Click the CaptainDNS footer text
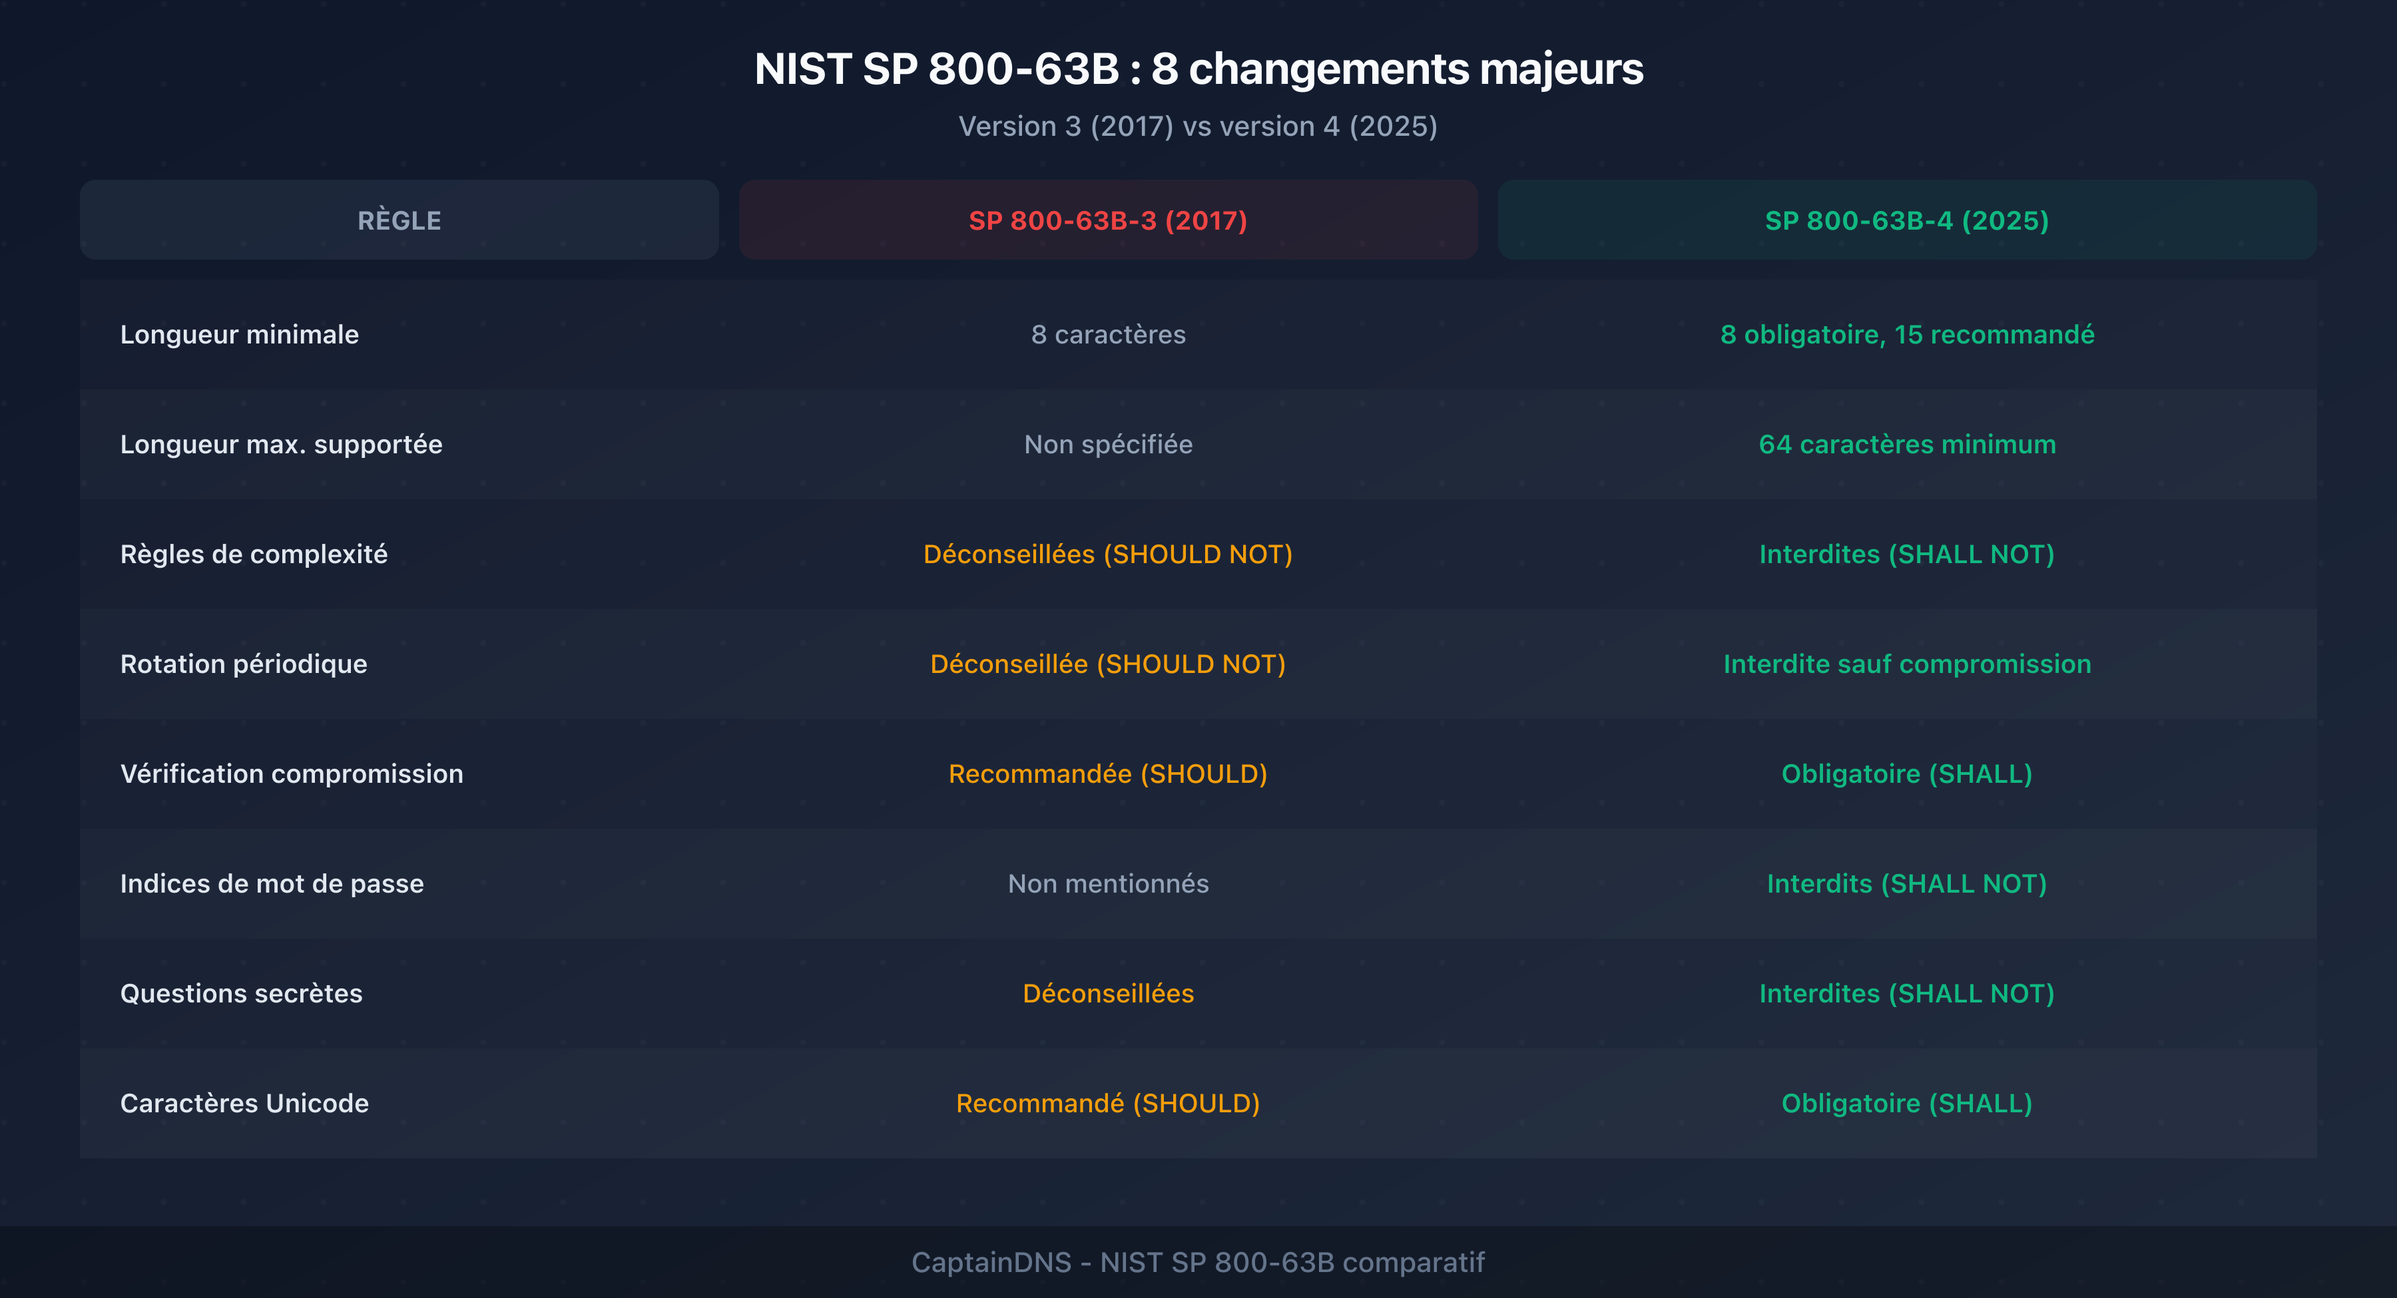2397x1298 pixels. pyautogui.click(x=1198, y=1263)
